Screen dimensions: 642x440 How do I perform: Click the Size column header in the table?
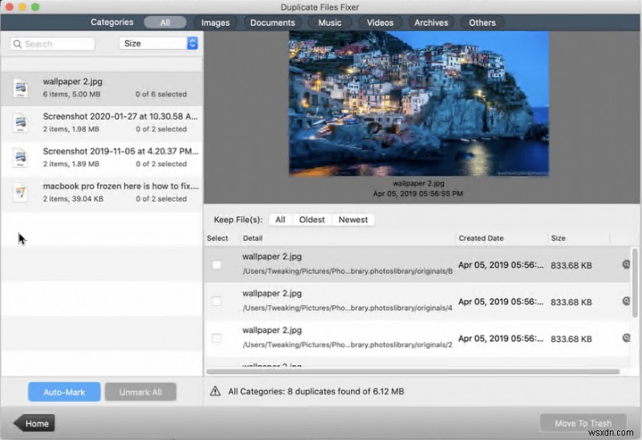(558, 238)
